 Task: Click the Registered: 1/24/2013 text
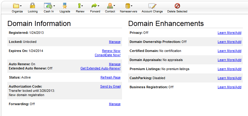tap(26, 33)
